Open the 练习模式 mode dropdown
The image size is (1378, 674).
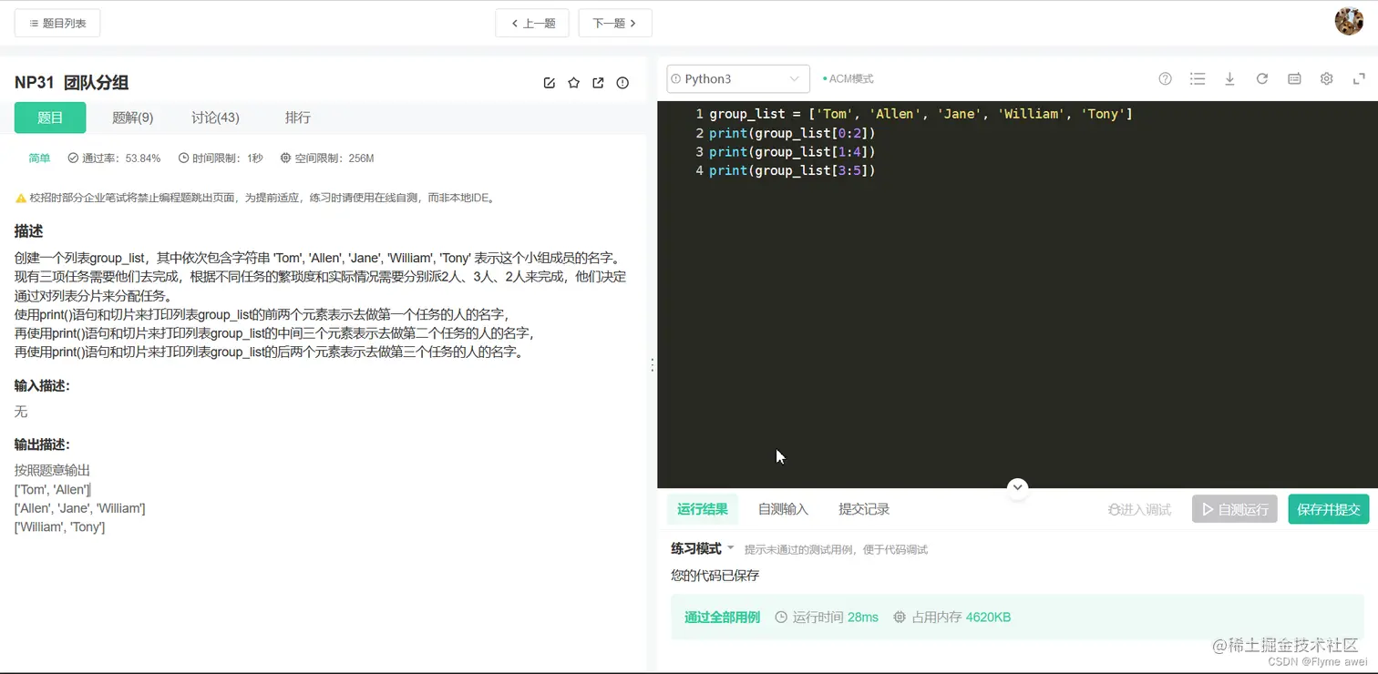(x=701, y=548)
